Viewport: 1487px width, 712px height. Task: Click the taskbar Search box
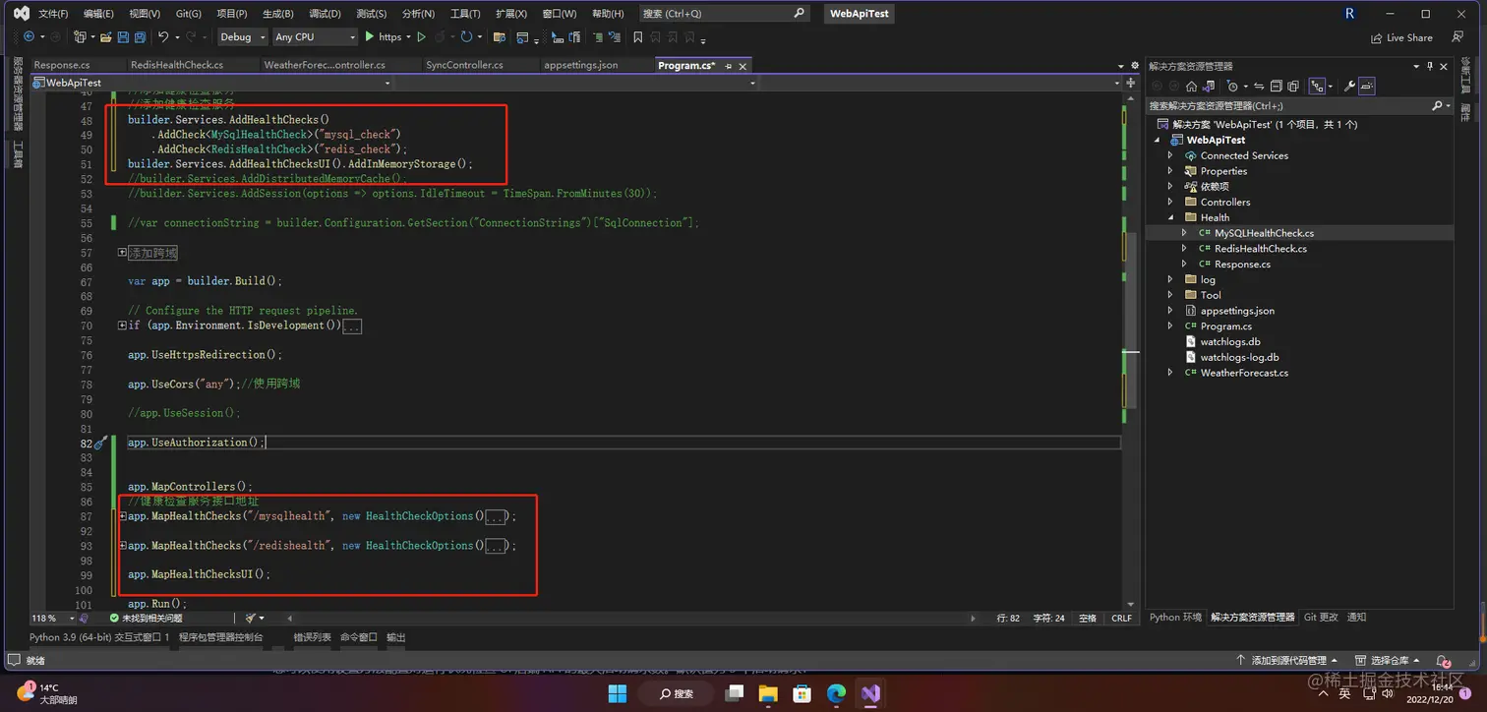coord(675,692)
